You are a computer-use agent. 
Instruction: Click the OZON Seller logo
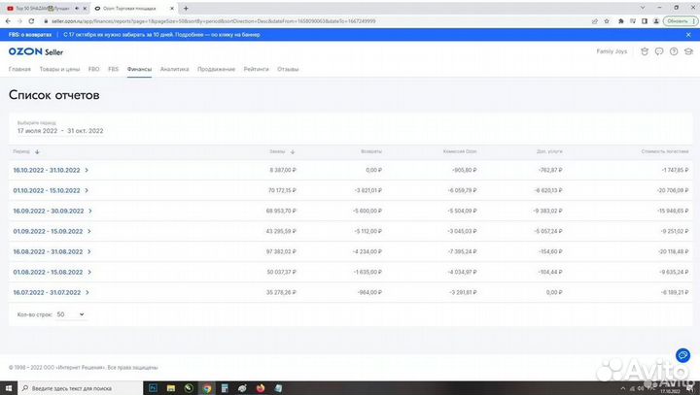click(x=35, y=51)
